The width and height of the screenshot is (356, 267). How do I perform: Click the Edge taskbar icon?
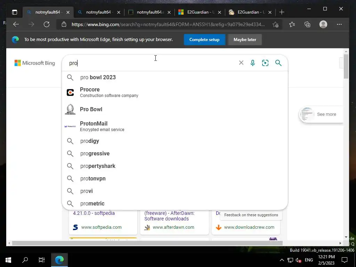(59, 260)
